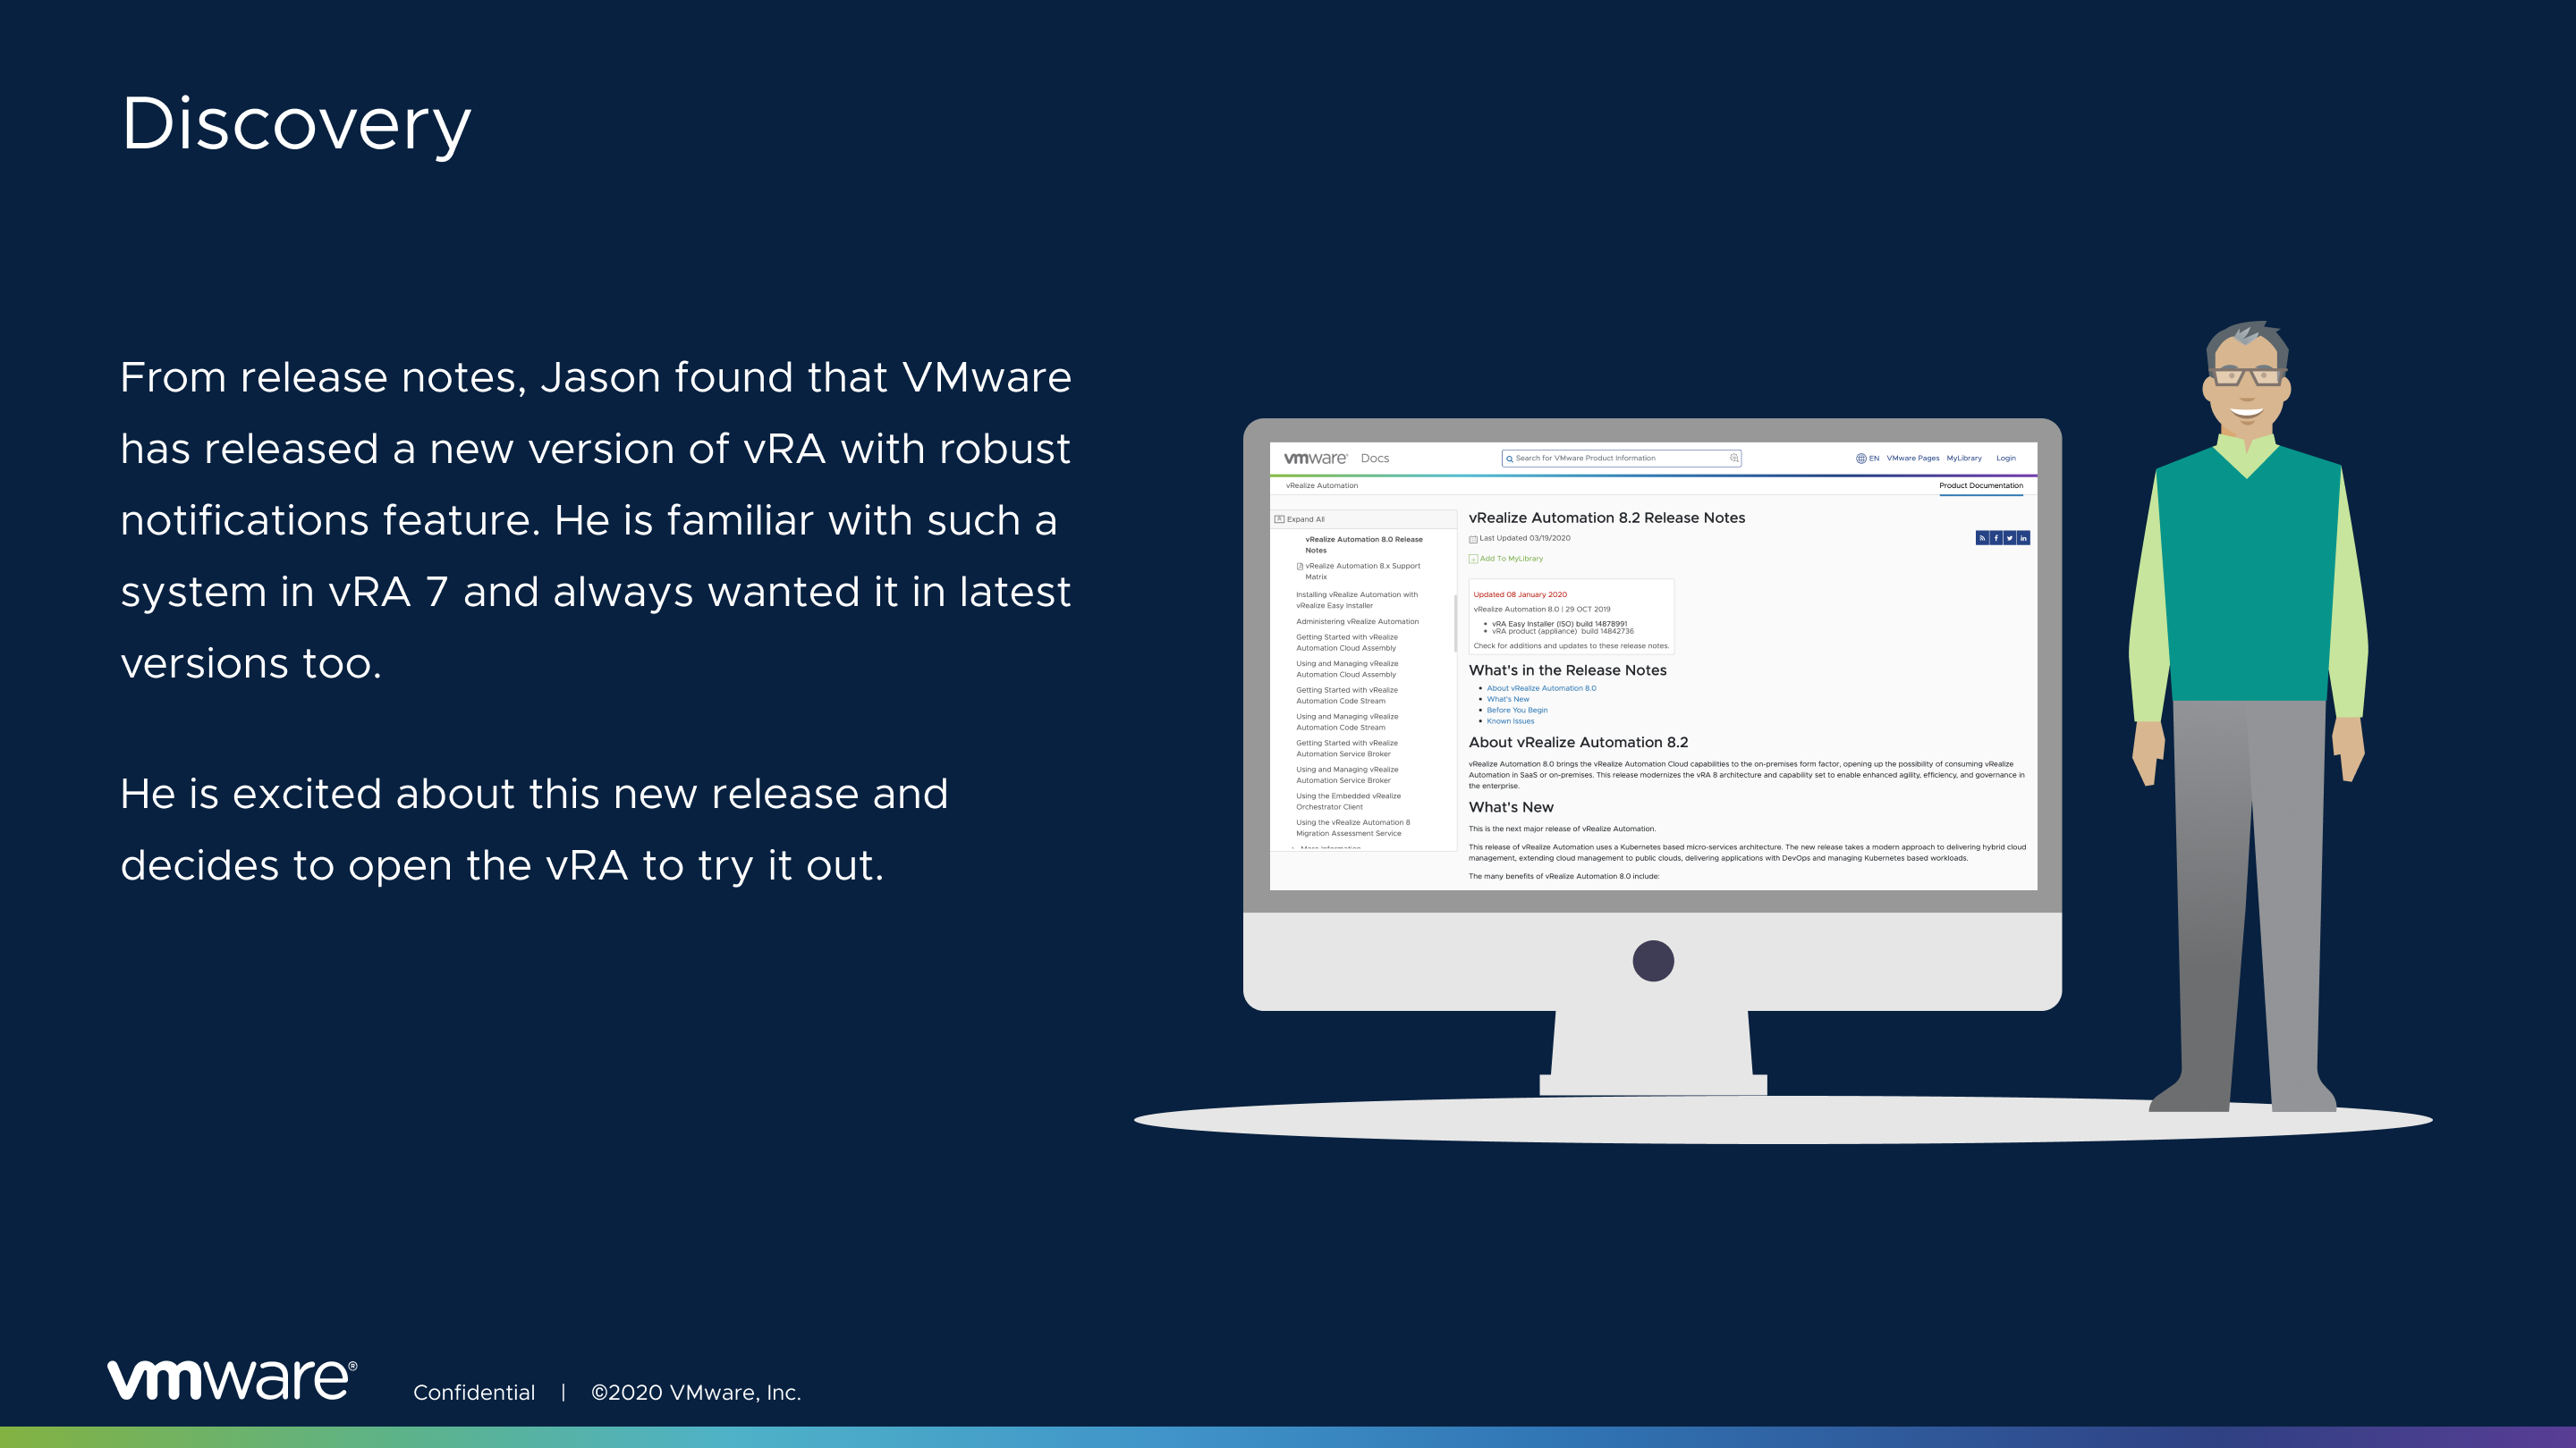Click the ©2020 VMware, Inc. footer text
The height and width of the screenshot is (1448, 2576).
coord(696,1392)
